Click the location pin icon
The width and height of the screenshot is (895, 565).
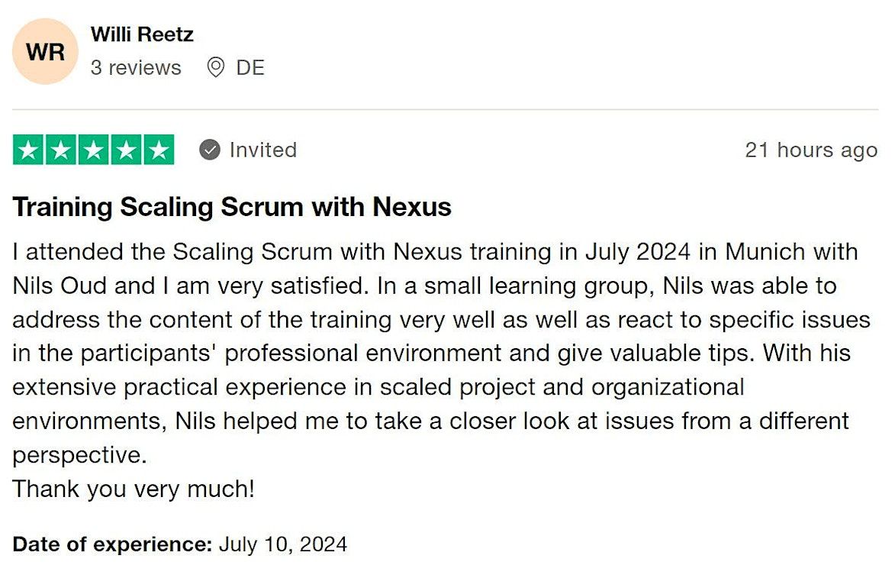tap(216, 68)
